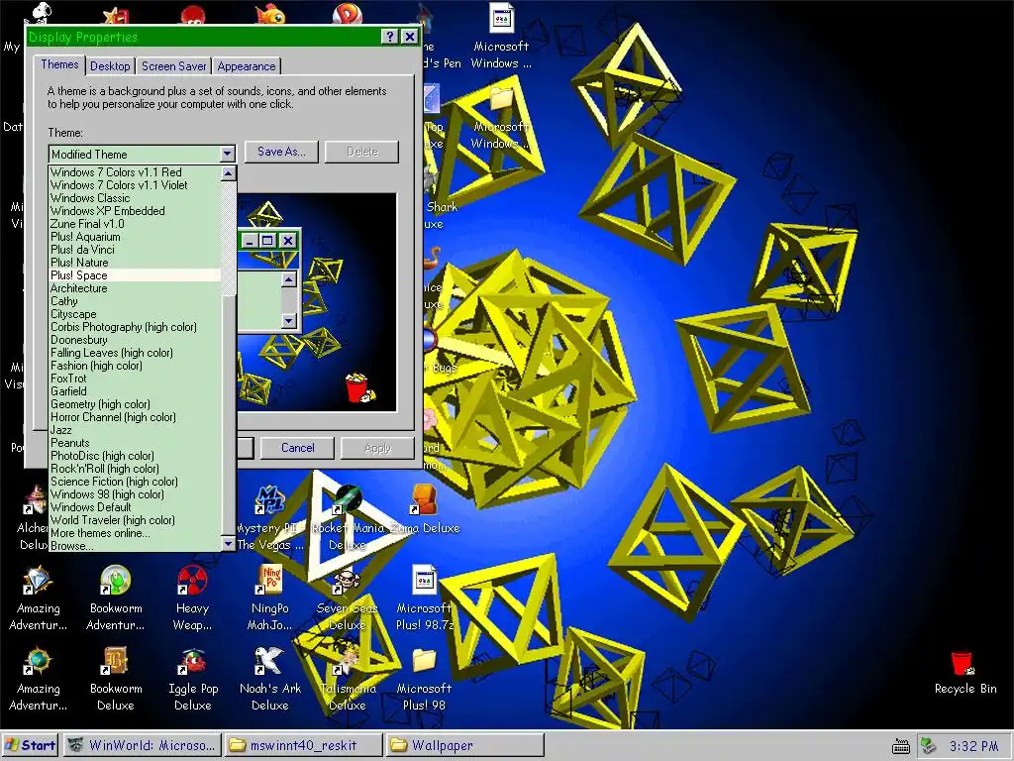Image resolution: width=1014 pixels, height=761 pixels.
Task: Click the Apply button
Action: tap(377, 448)
